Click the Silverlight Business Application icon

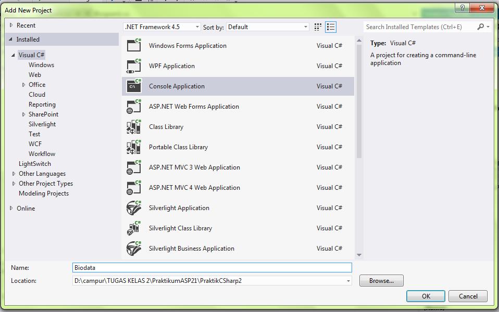[x=134, y=249]
